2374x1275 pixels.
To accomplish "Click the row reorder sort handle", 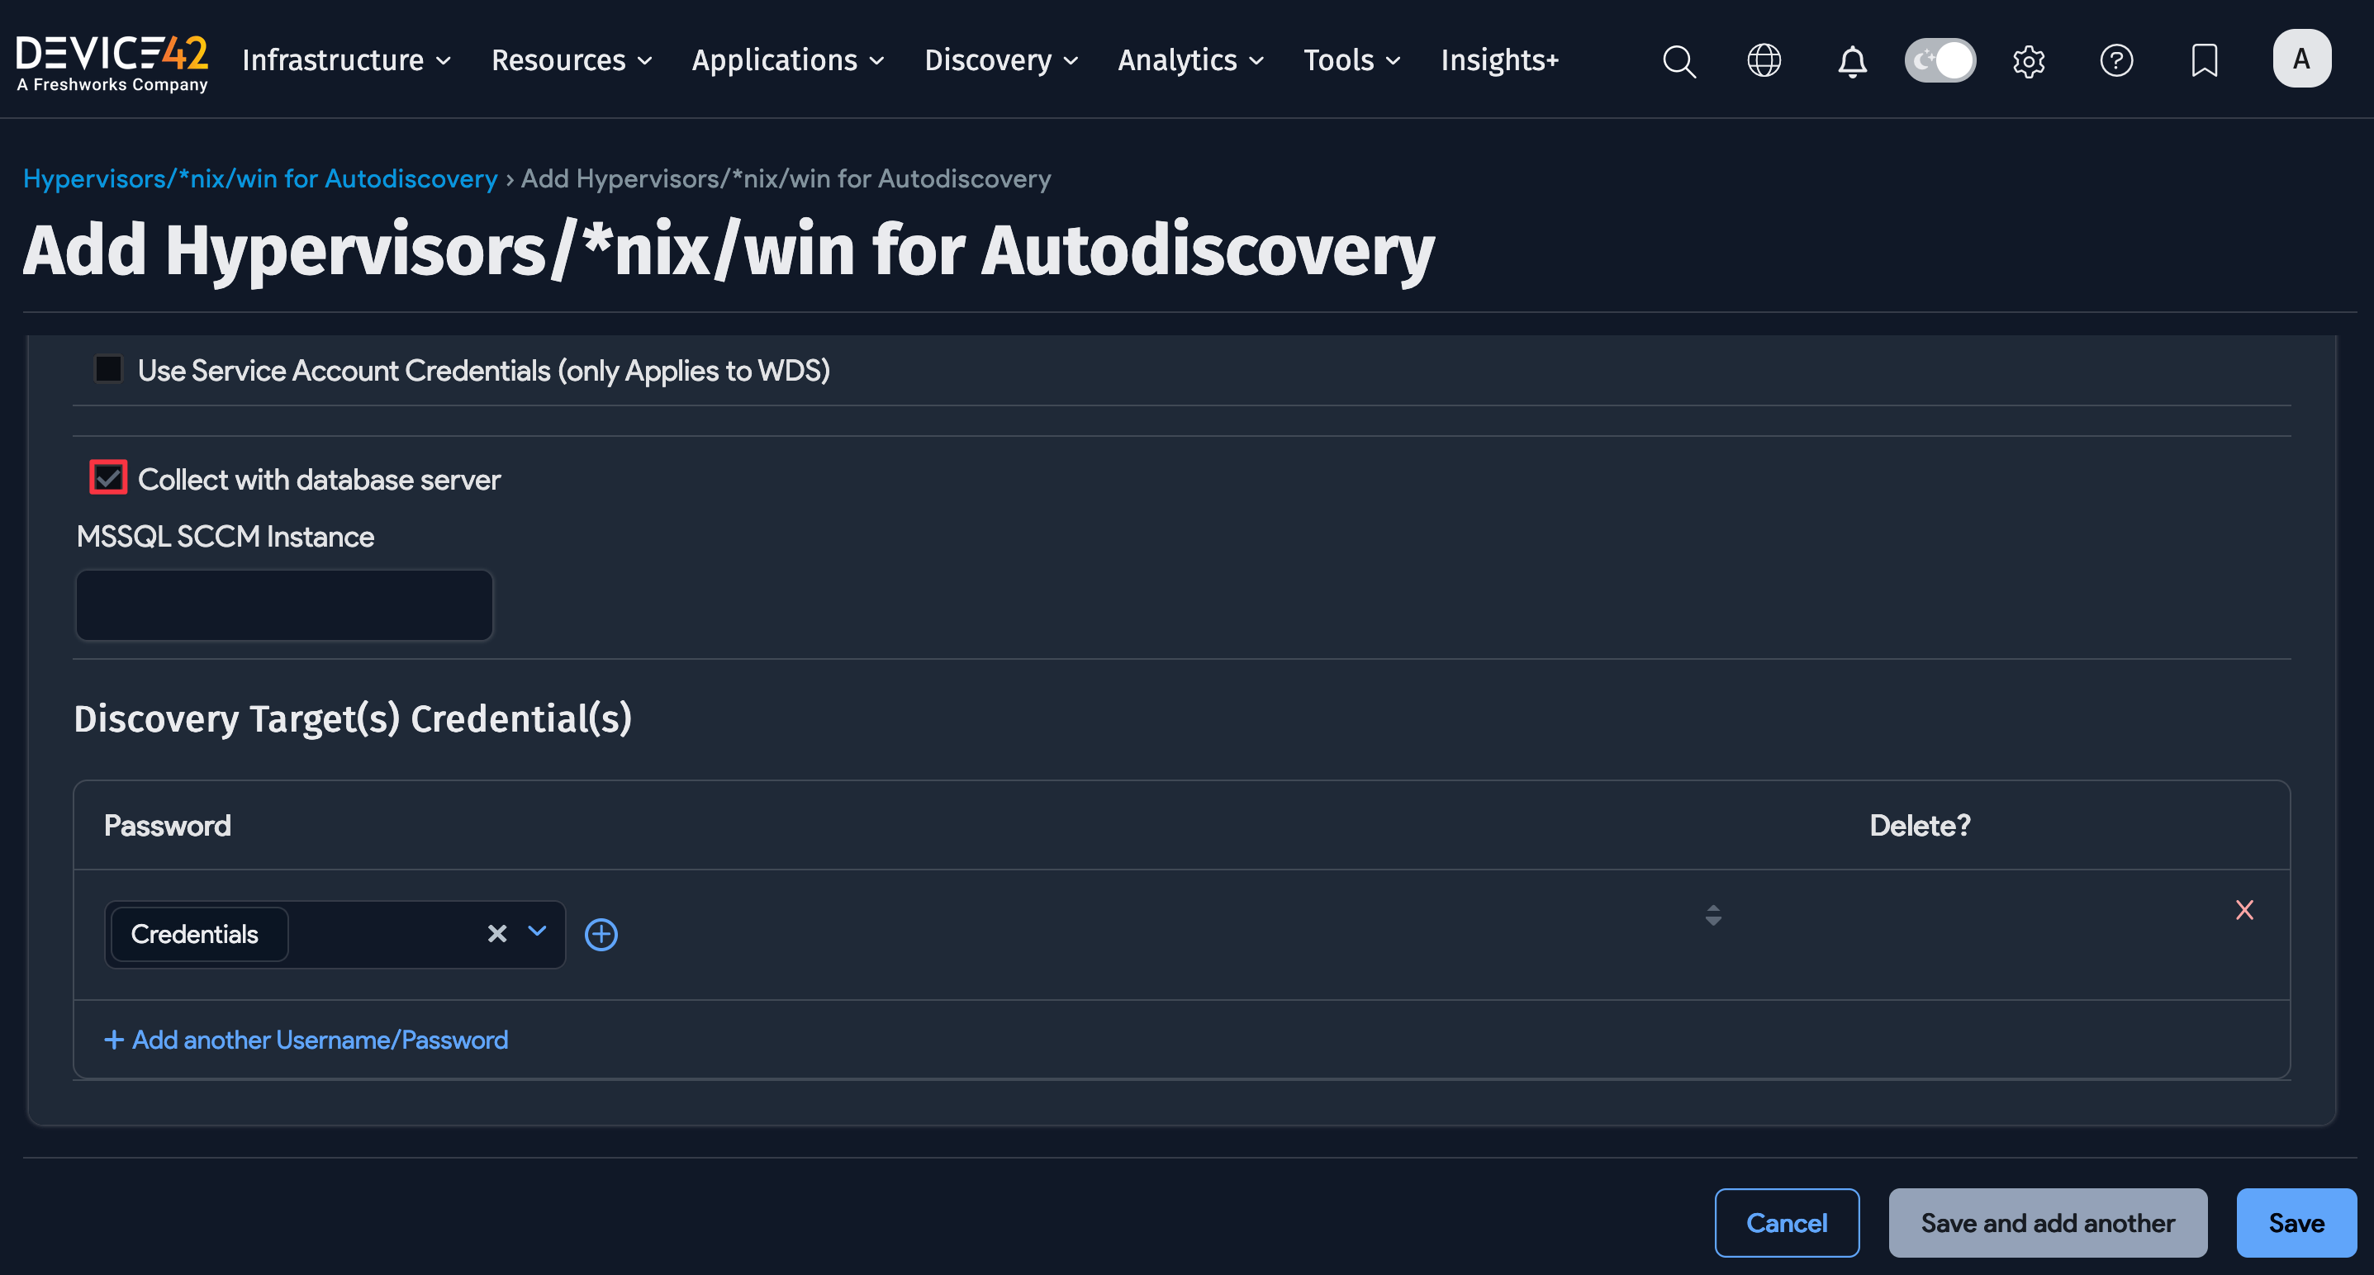I will click(x=1713, y=914).
